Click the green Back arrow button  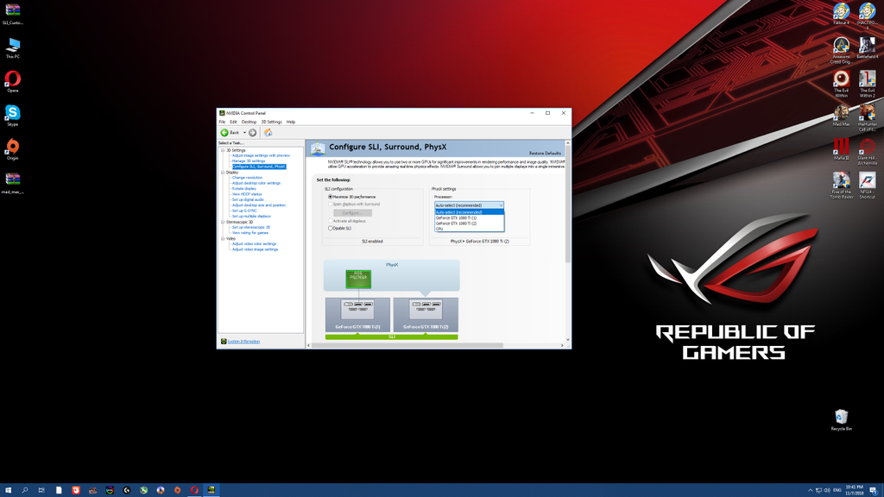tap(225, 133)
